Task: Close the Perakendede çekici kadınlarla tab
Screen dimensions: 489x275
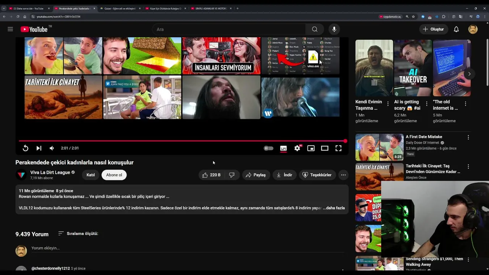Action: [x=94, y=8]
